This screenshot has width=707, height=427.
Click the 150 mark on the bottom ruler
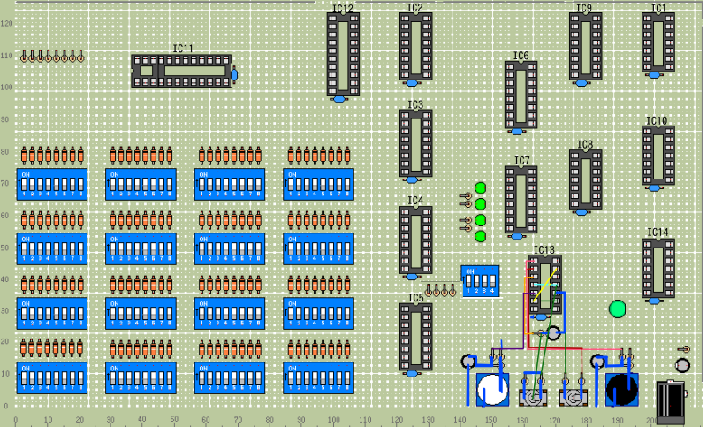pyautogui.click(x=490, y=420)
